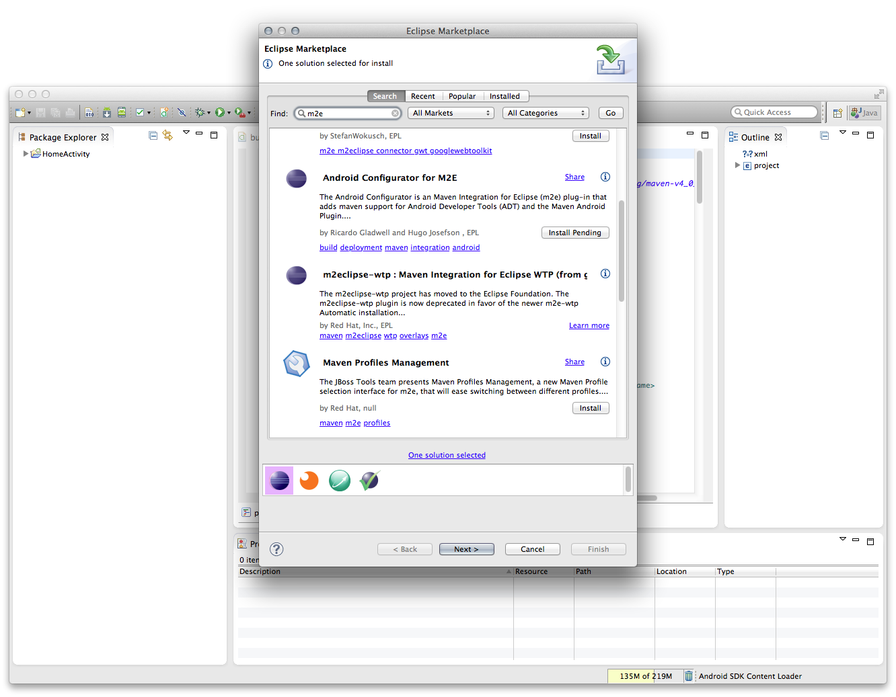Open info for Maven Profiles Management
The image size is (896, 697).
click(x=605, y=362)
